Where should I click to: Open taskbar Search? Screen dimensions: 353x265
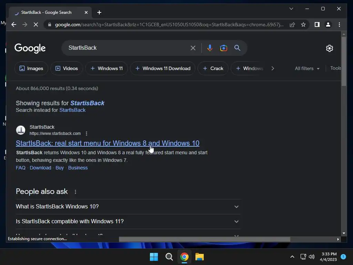click(x=169, y=257)
